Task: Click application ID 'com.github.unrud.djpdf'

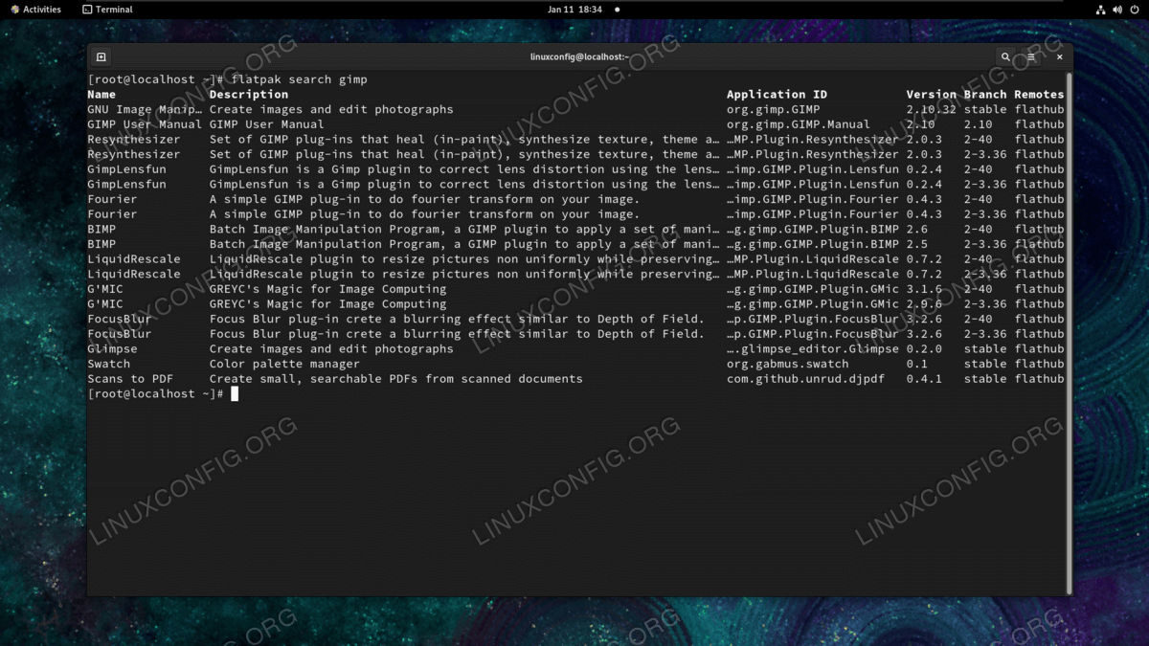Action: tap(805, 379)
